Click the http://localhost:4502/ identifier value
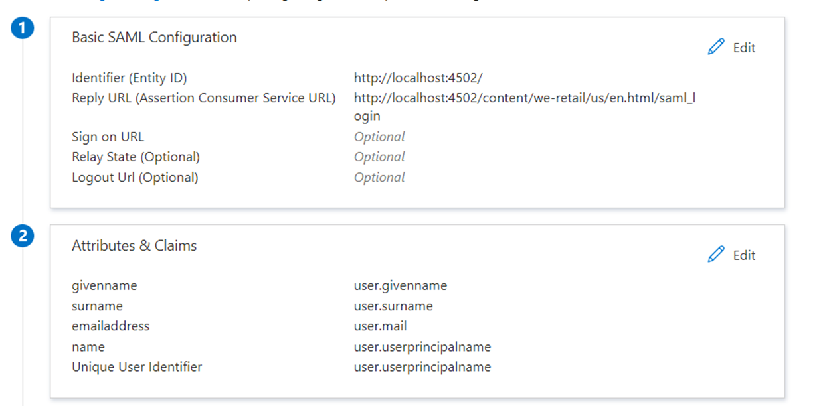Screen dimensions: 825x406 click(x=418, y=78)
